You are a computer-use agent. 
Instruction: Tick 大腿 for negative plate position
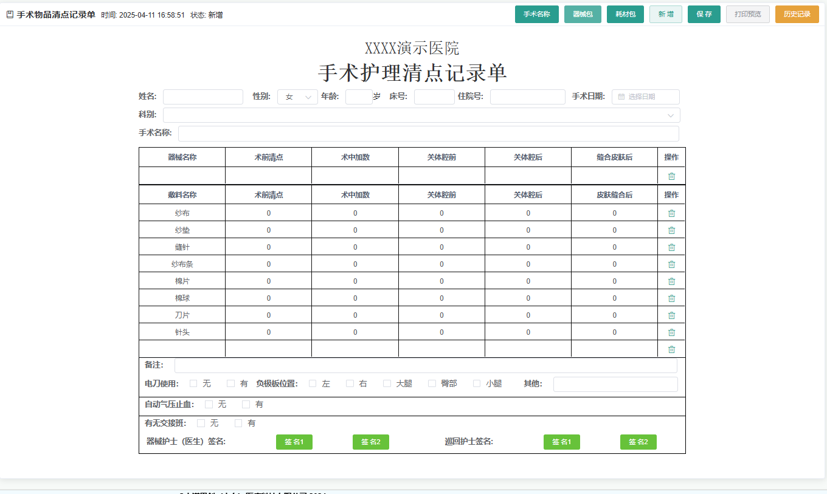(x=387, y=383)
